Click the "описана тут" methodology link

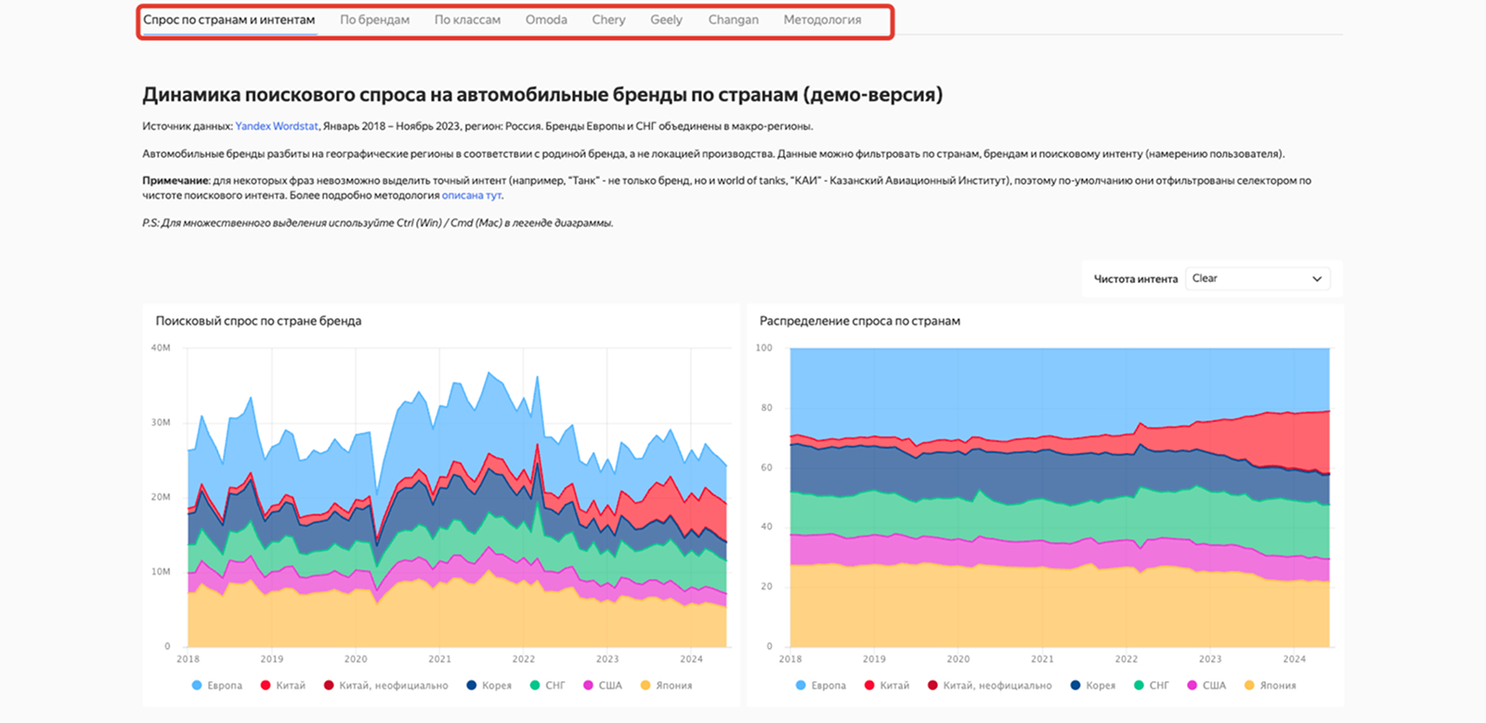tap(471, 196)
